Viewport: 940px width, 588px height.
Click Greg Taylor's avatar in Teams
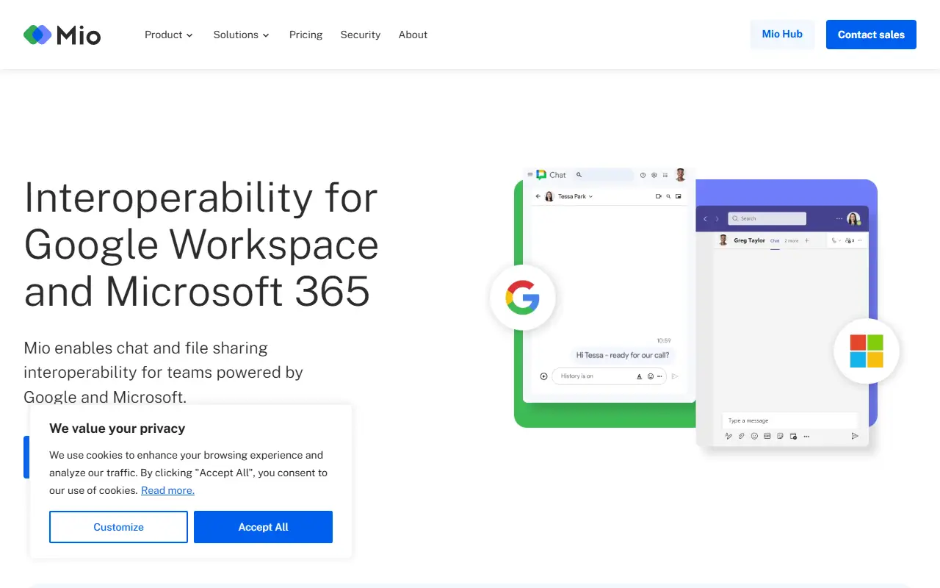click(x=723, y=240)
